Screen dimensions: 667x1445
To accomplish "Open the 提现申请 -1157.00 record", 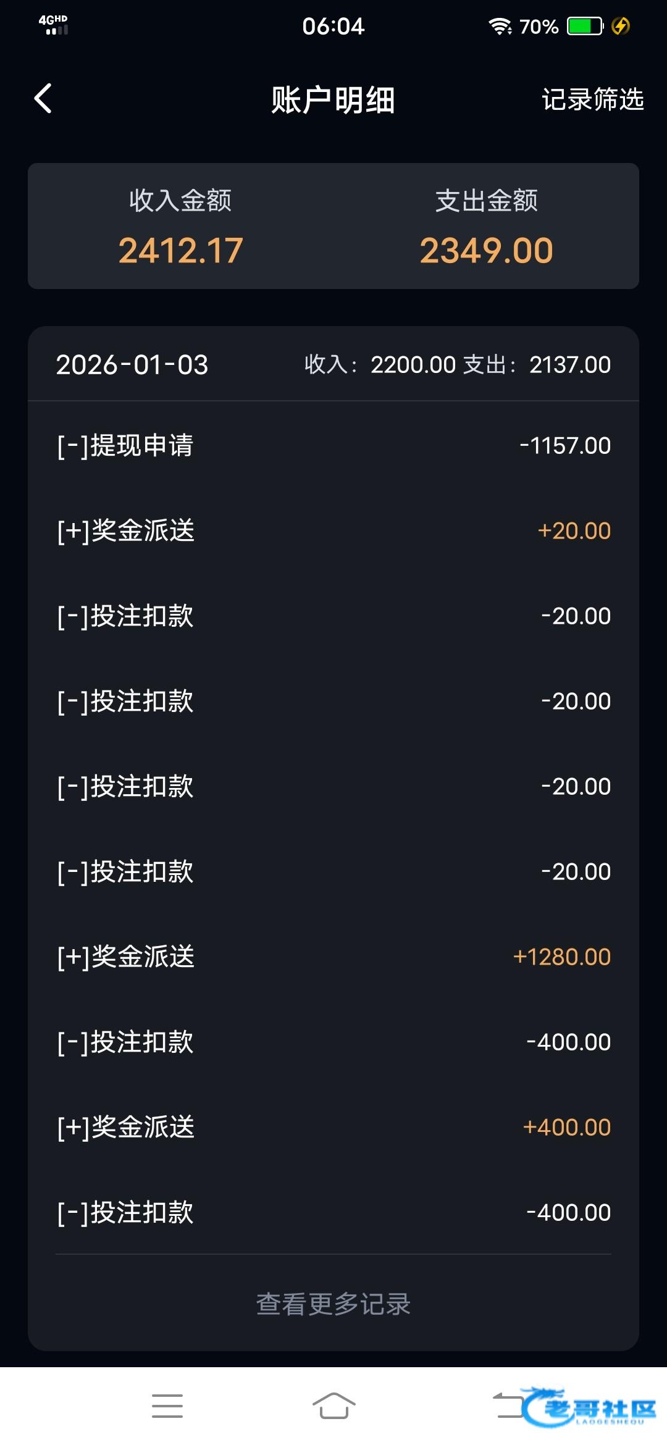I will 333,445.
